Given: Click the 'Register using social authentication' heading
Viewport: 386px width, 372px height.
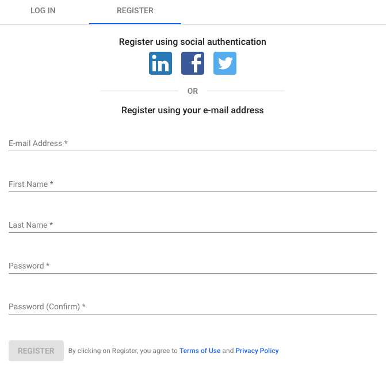Looking at the screenshot, I should pos(193,42).
